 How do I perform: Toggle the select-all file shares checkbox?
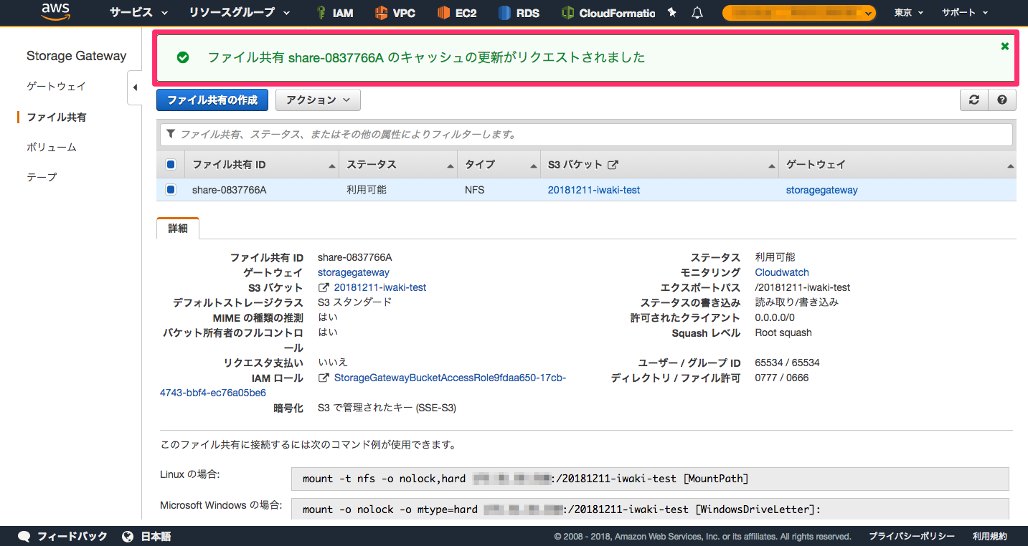click(x=171, y=165)
